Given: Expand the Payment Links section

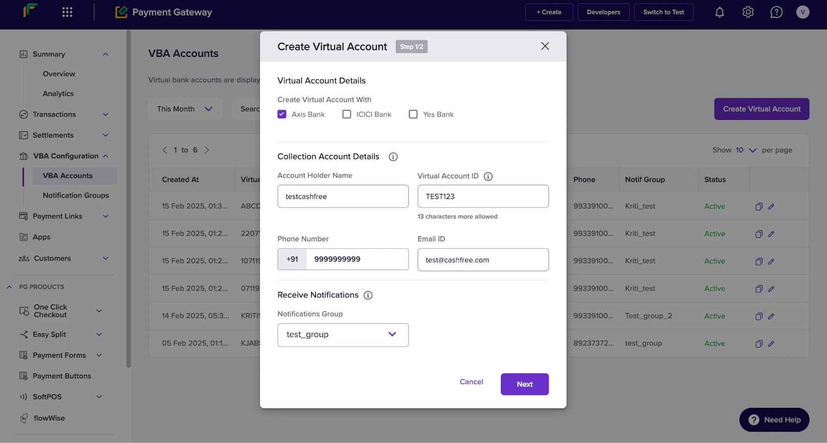Looking at the screenshot, I should (x=105, y=216).
